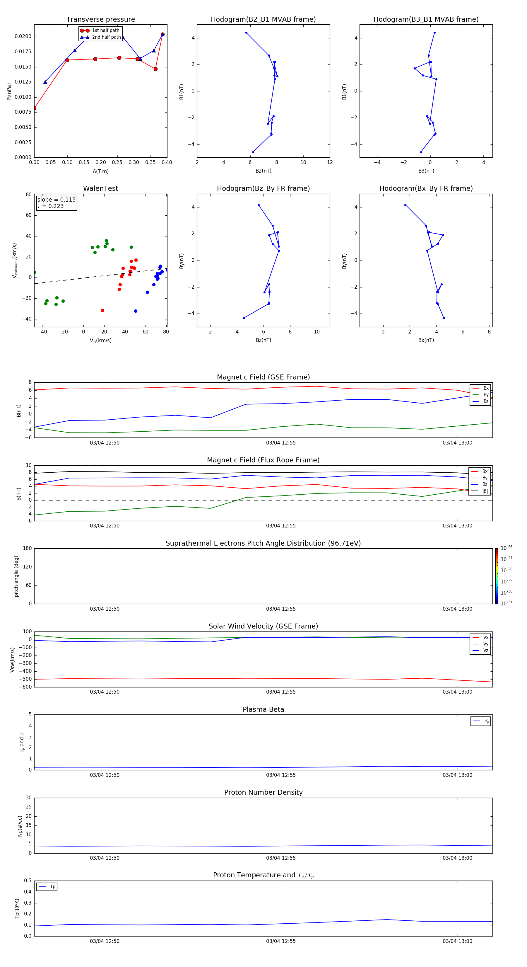Click the "Pt(nPa)" y-axis label
The width and height of the screenshot is (527, 967).
pos(9,91)
